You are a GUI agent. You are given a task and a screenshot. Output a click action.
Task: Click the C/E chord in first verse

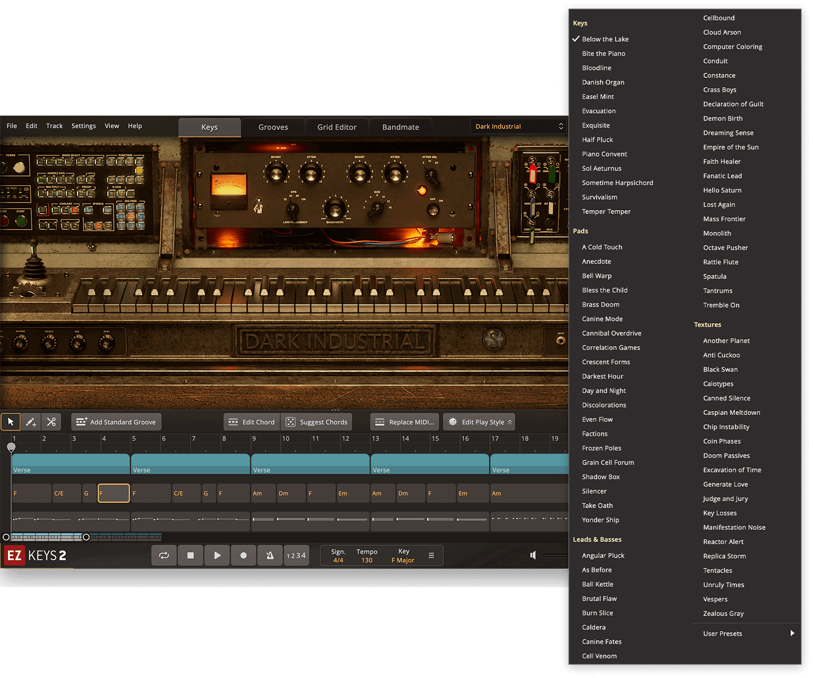[x=67, y=493]
